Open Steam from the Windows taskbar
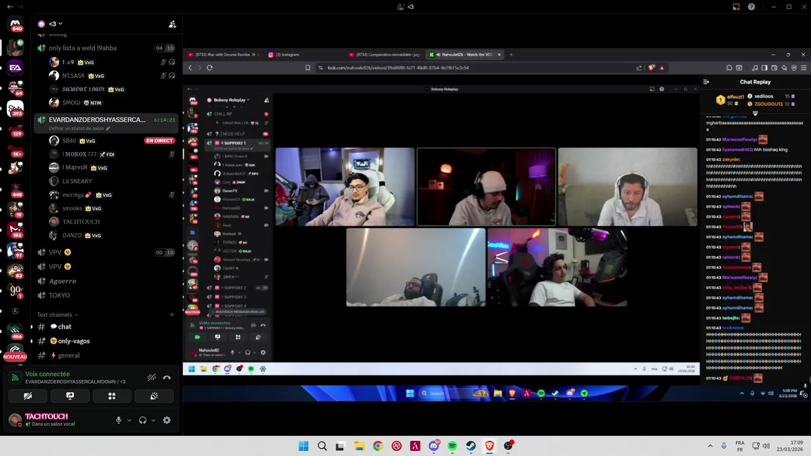This screenshot has width=811, height=456. [x=471, y=446]
